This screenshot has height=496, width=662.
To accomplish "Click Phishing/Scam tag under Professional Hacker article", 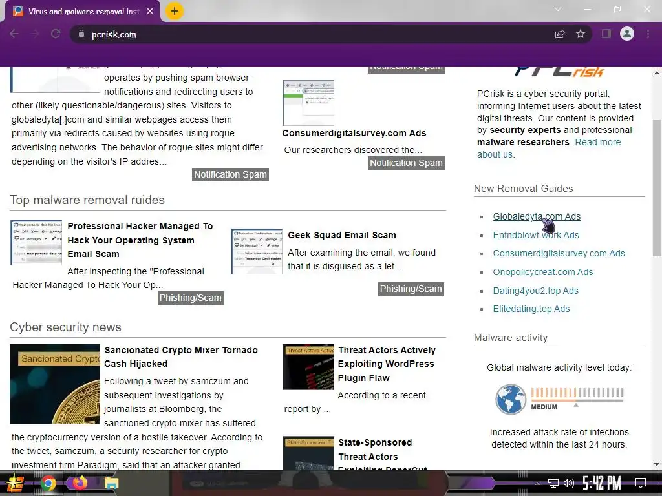I will click(x=191, y=298).
